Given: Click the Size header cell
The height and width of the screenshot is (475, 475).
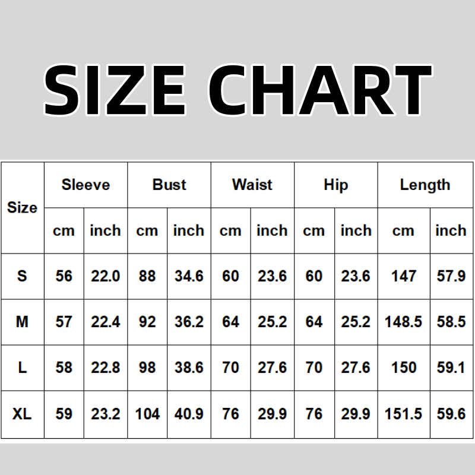Looking at the screenshot, I should pos(22,208).
